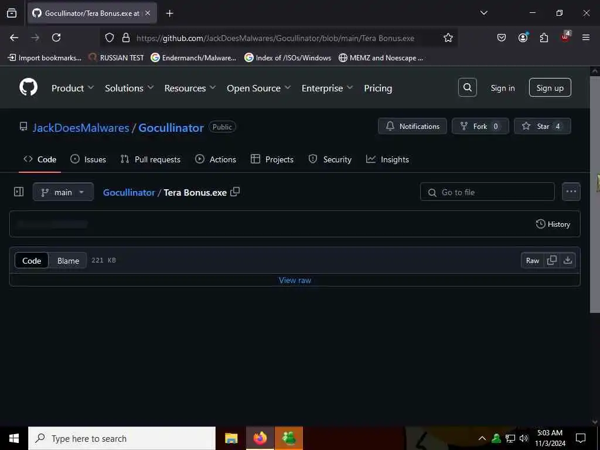Fork the repository with Fork button
Screen dimensions: 600x450
tap(480, 126)
